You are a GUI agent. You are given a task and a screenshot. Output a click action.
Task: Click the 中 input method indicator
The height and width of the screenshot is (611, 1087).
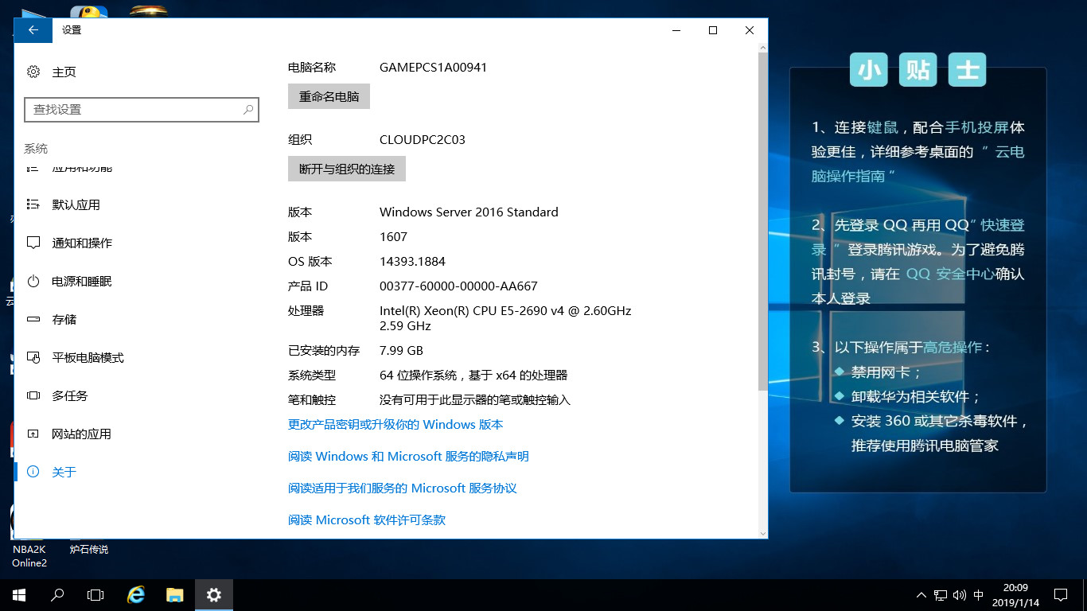coord(979,595)
